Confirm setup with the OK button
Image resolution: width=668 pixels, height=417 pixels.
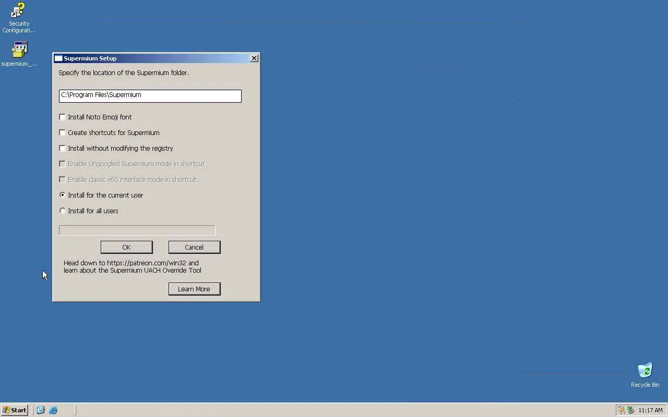coord(126,247)
